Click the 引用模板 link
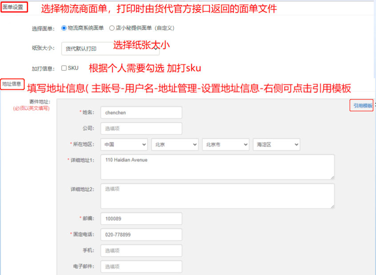The width and height of the screenshot is (376, 275). click(x=363, y=106)
